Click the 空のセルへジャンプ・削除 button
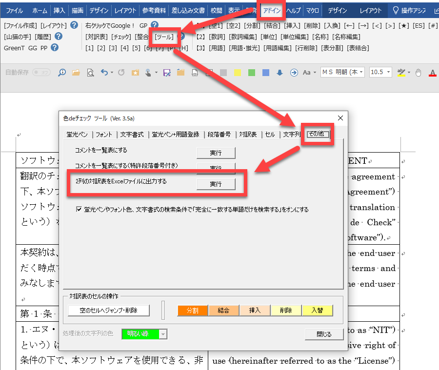Image resolution: width=439 pixels, height=370 pixels. pyautogui.click(x=109, y=310)
